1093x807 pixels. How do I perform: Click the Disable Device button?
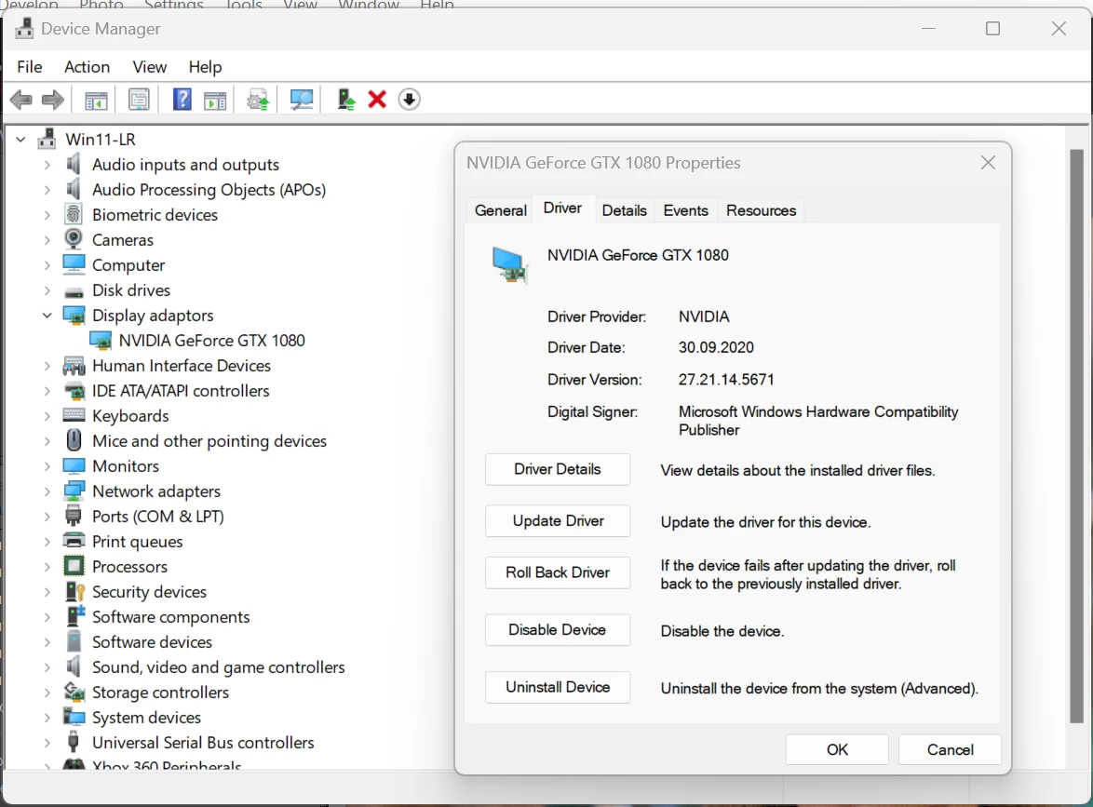[x=558, y=629]
